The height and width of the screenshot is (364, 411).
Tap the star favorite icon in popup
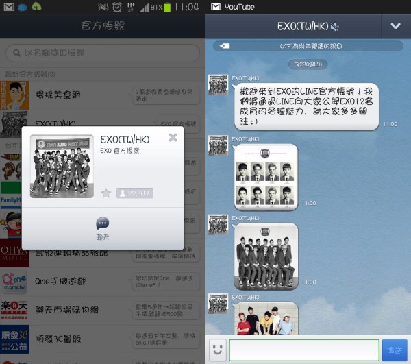(x=106, y=193)
